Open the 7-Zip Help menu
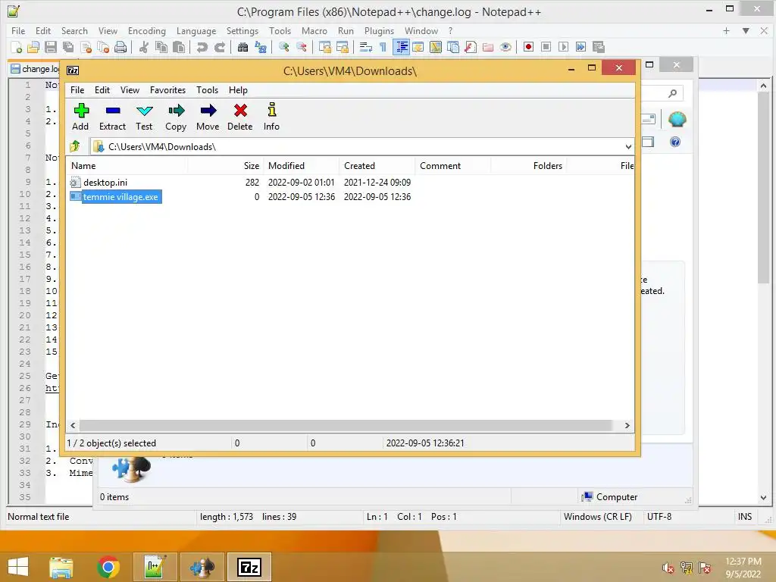This screenshot has height=582, width=776. (238, 90)
